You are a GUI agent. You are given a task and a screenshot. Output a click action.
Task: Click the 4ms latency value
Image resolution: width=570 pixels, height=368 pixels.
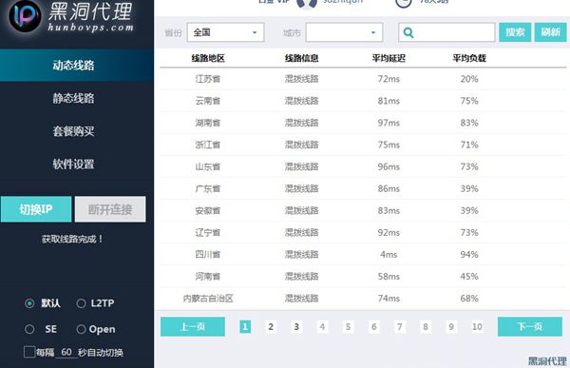[389, 255]
